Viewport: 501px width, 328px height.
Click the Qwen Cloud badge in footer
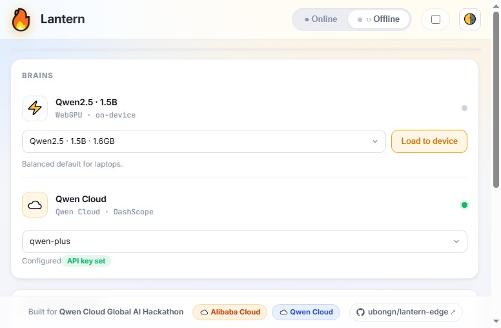tap(306, 312)
